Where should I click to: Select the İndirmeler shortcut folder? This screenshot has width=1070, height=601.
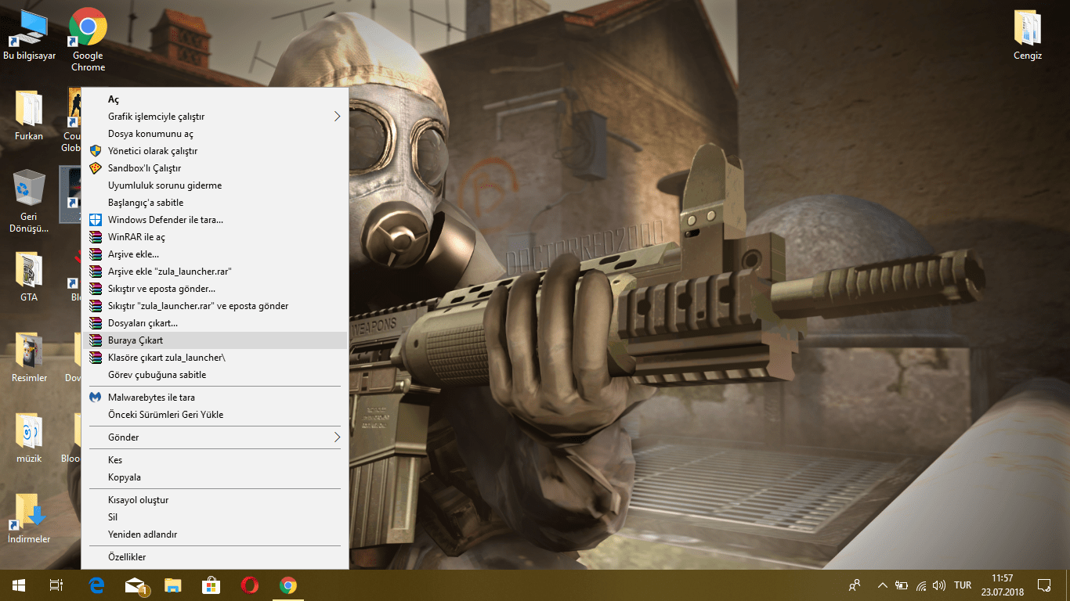coord(29,518)
